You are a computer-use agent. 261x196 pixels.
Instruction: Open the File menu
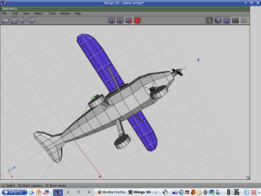pos(4,13)
